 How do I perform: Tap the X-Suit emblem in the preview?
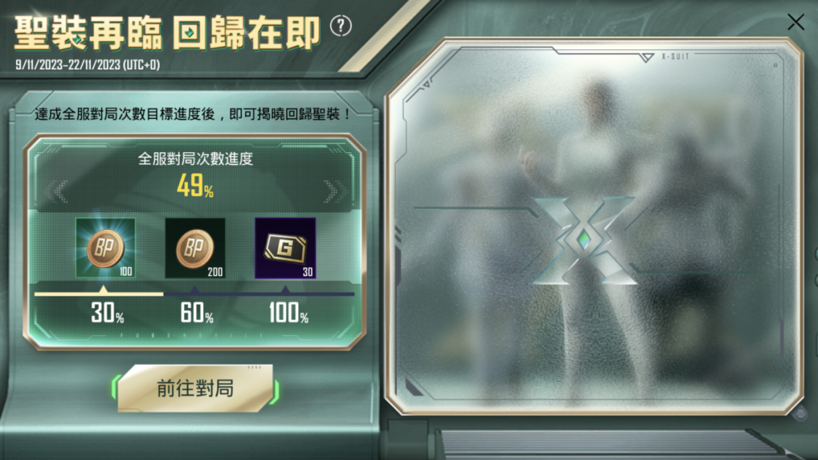click(x=584, y=240)
